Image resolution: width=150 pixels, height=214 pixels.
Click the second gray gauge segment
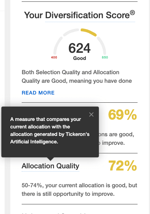tap(71, 32)
